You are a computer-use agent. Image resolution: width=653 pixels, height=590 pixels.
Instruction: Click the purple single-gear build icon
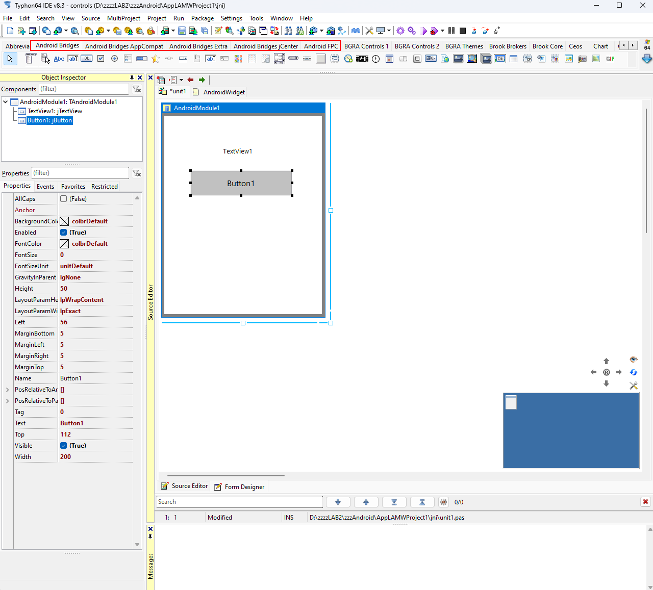[x=400, y=31]
